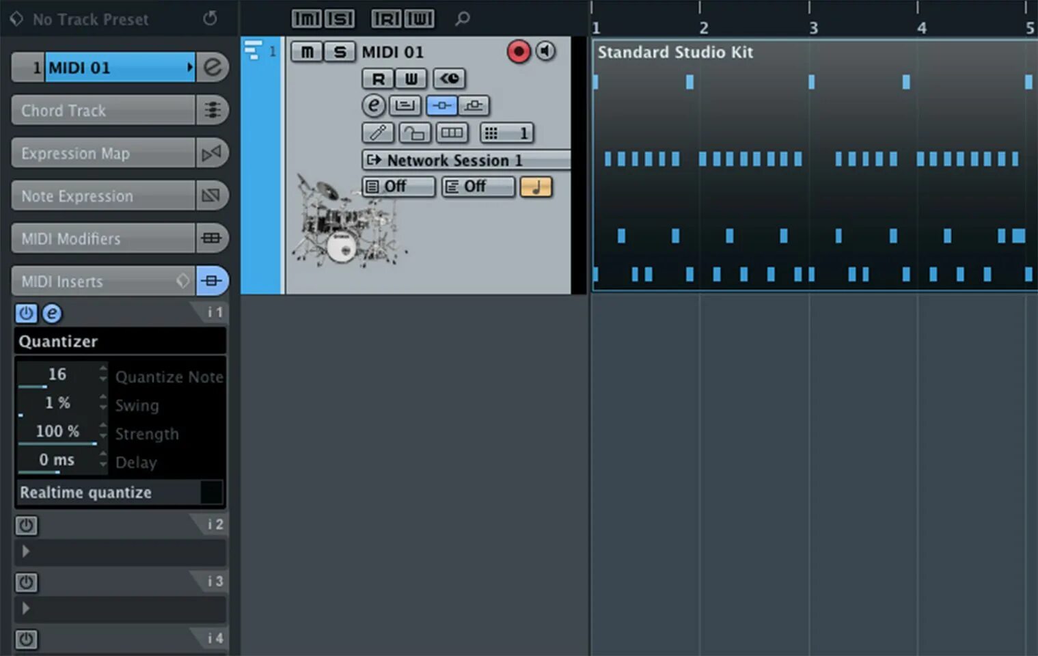The height and width of the screenshot is (656, 1038).
Task: Open the MIDI Modifiers section
Action: [103, 238]
